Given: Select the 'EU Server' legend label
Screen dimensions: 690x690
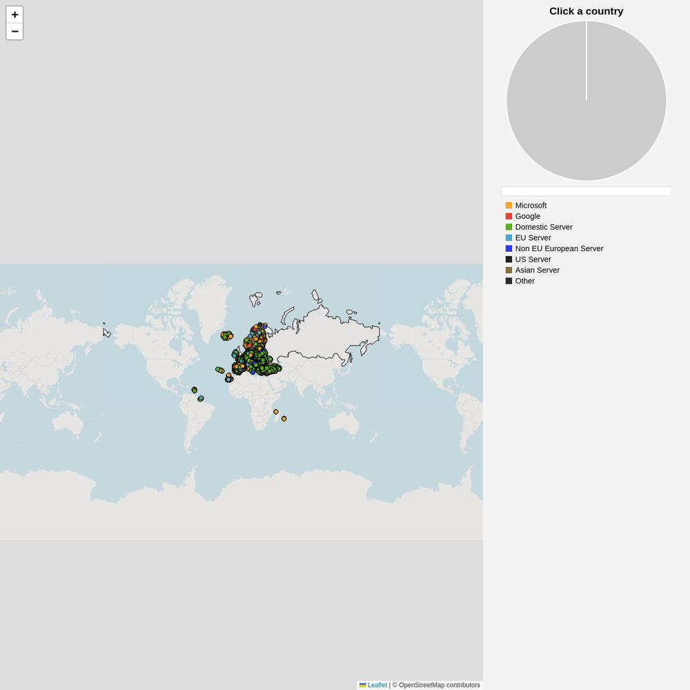Looking at the screenshot, I should [533, 237].
